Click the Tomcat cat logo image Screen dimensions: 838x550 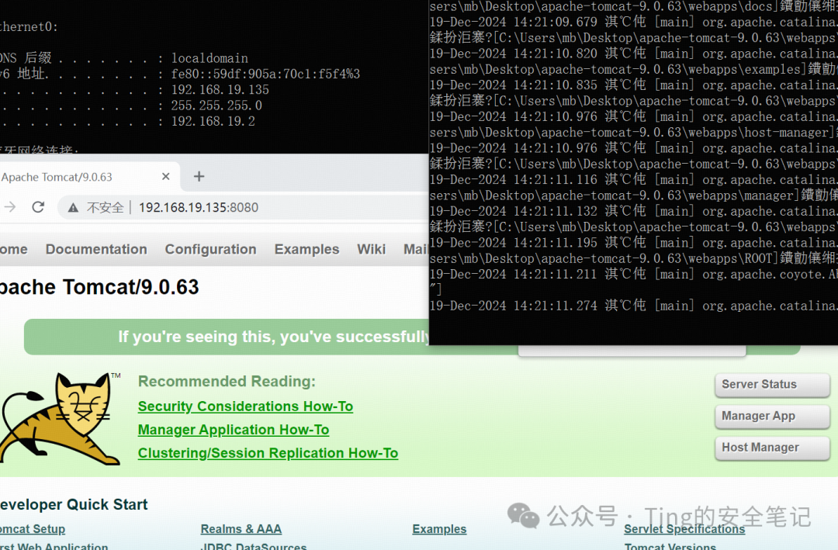point(60,418)
